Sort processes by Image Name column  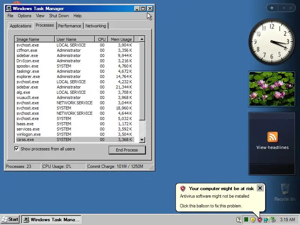[34, 39]
